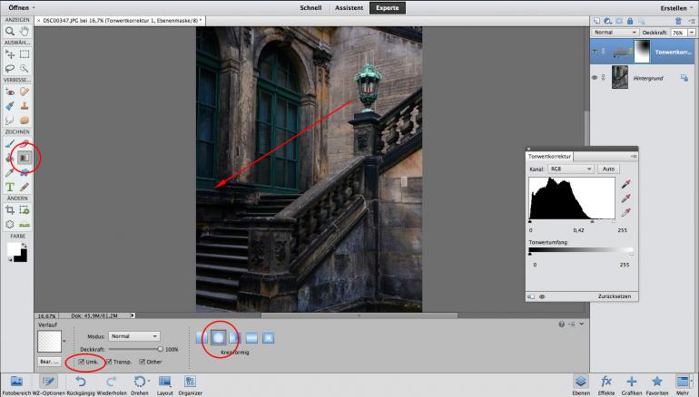Toggle WZ-Optionen tool options panel
Viewport: 699px width, 397px height.
[48, 385]
